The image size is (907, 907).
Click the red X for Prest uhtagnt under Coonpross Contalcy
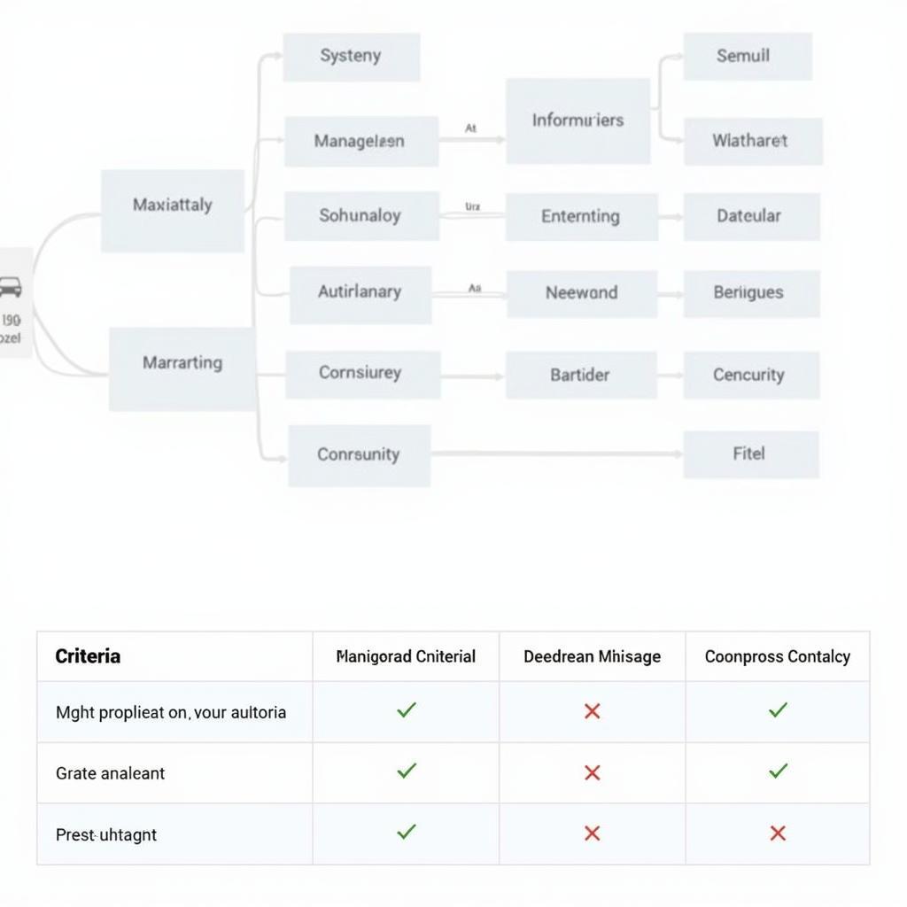tap(778, 833)
